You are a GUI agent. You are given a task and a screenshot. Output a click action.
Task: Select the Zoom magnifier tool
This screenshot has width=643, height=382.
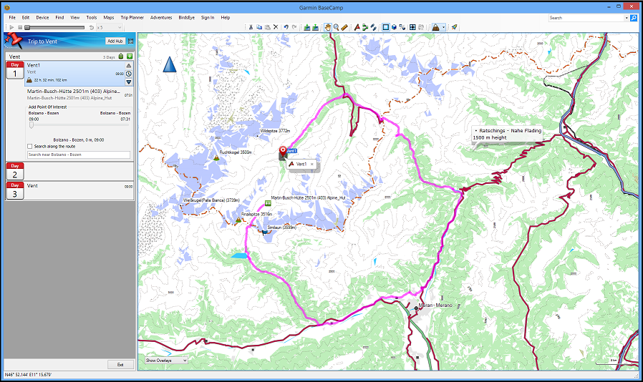[x=337, y=27]
